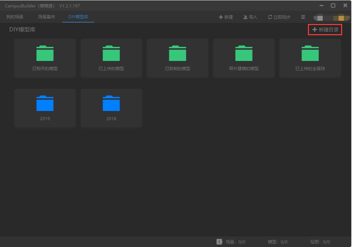The height and width of the screenshot is (247, 352).
Task: Click the sync arrows icon for 立即同步
Action: tap(270, 17)
